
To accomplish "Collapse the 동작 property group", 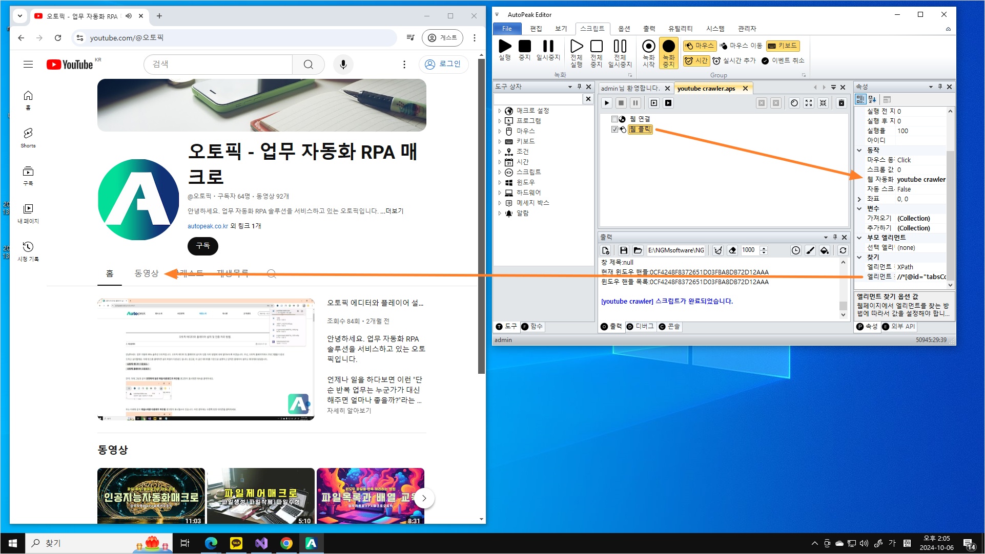I will point(859,151).
